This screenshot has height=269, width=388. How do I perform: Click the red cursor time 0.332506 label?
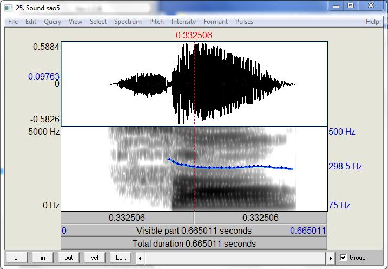pos(194,35)
